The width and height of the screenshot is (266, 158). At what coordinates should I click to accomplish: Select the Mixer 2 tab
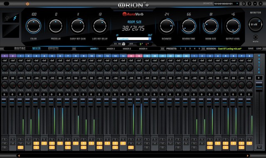click(x=111, y=49)
